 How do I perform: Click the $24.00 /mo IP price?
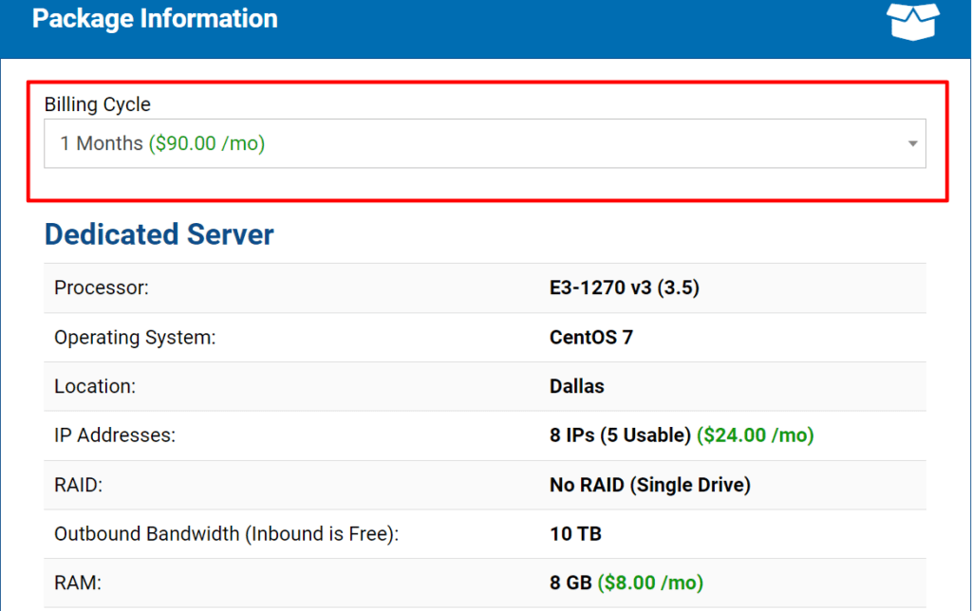point(756,435)
